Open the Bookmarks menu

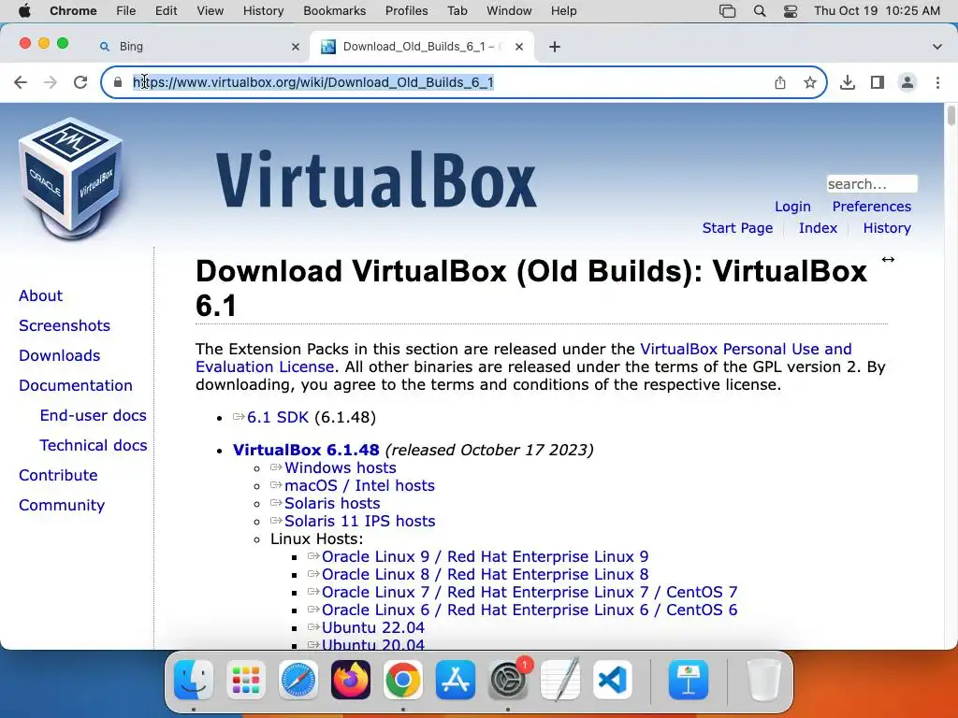[x=334, y=11]
